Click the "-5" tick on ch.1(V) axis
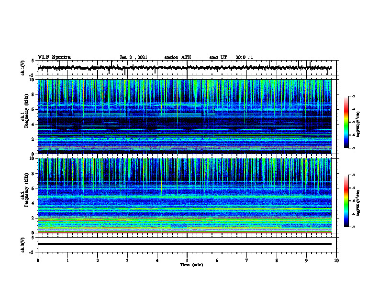Viewport: 379px width, 292px height. 32,75
